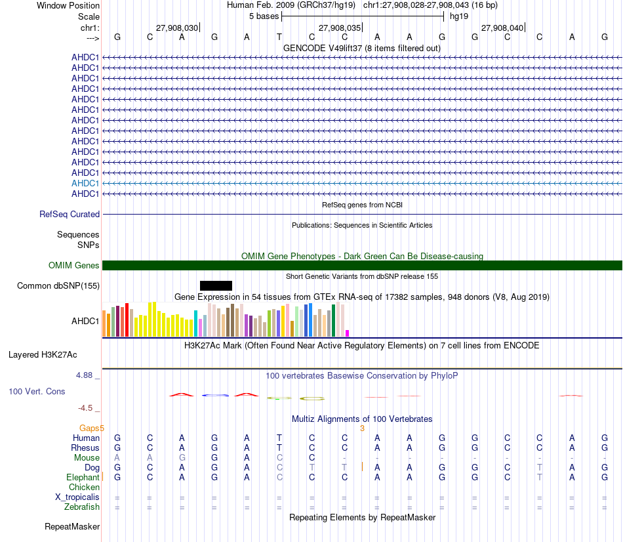Click the hg19 label beside scale bar
623x542 pixels.
[x=459, y=16]
